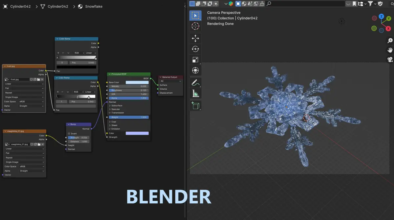Open image folder icon in frost.jpg node
This screenshot has height=220, width=394.
coord(39,79)
